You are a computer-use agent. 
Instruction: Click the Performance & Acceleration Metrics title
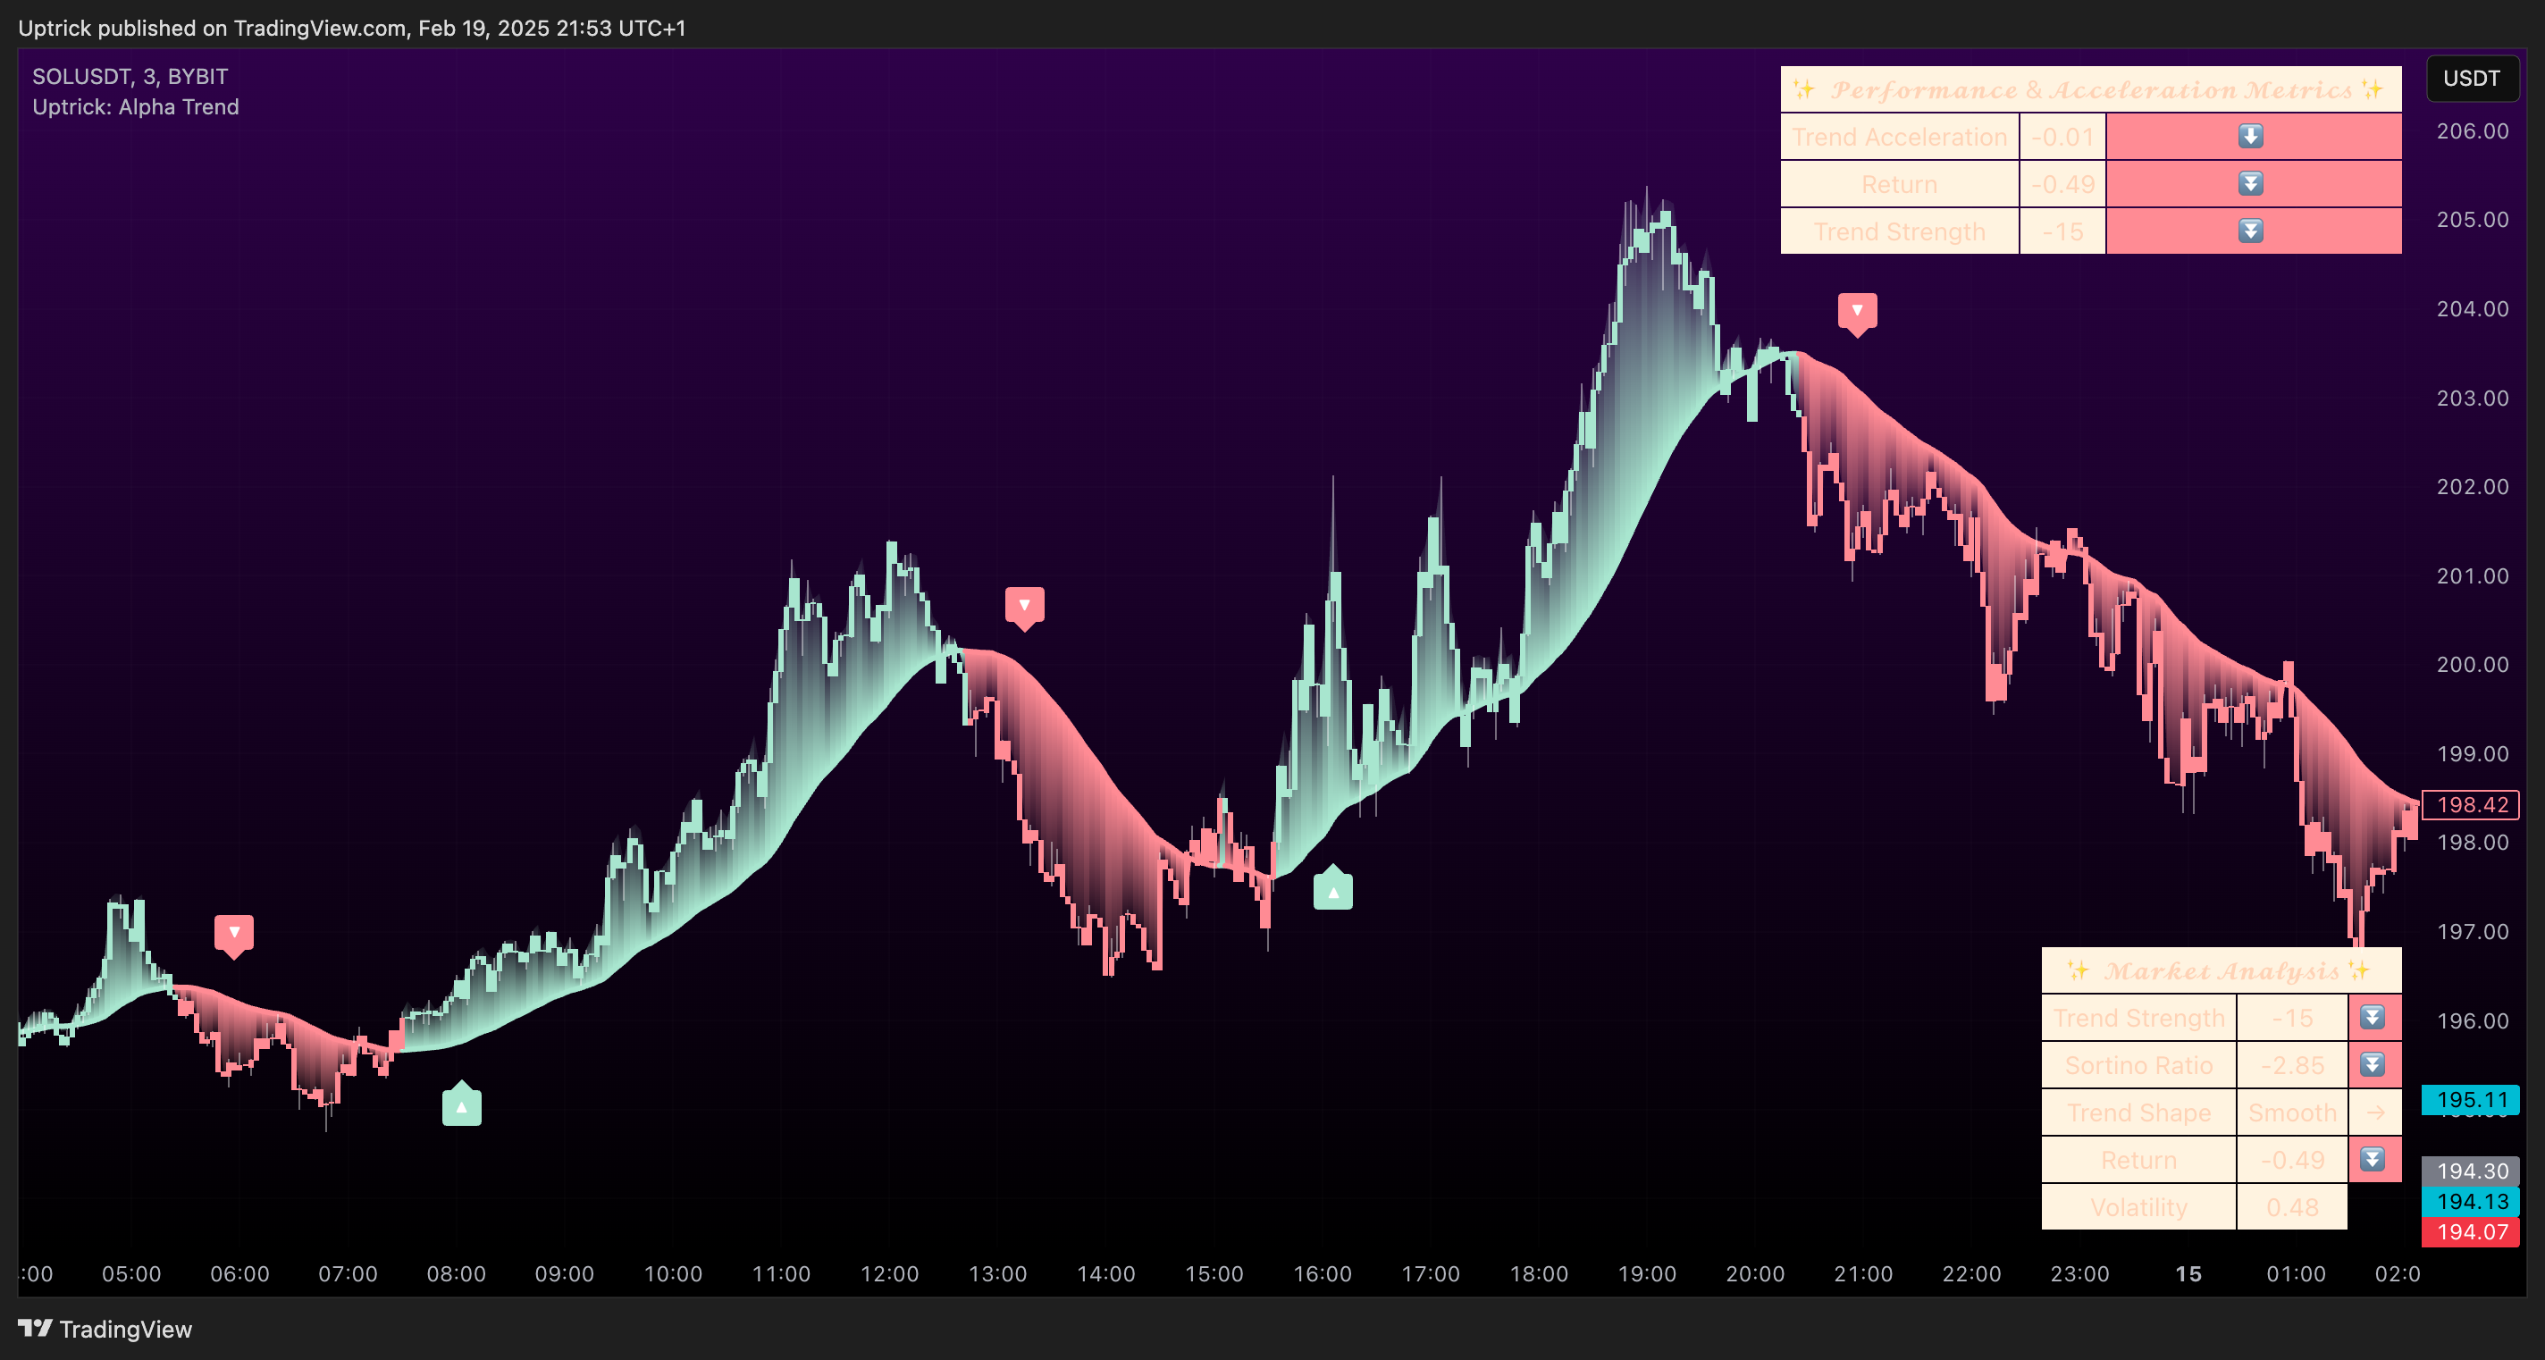coord(2092,90)
